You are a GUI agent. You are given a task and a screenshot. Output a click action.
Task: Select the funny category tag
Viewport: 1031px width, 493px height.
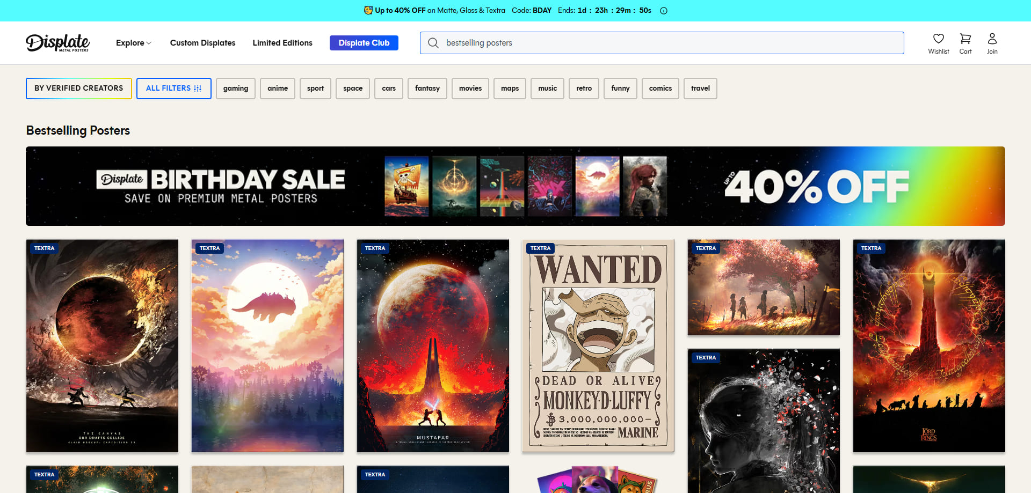[x=620, y=89]
